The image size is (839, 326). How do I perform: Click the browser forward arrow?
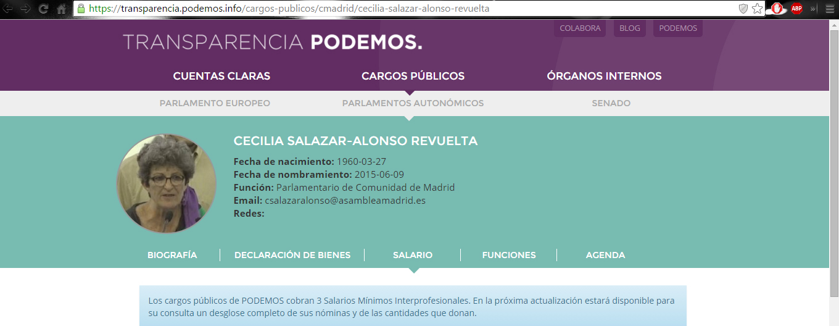click(25, 9)
